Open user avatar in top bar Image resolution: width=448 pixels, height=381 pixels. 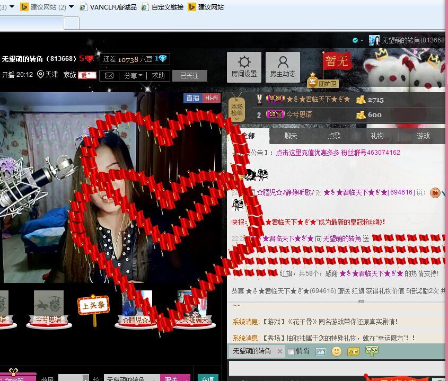tap(374, 40)
